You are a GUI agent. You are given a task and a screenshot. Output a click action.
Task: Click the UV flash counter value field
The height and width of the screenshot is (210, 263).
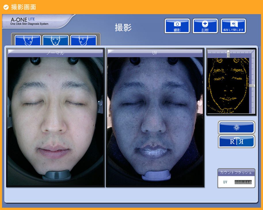point(243,182)
